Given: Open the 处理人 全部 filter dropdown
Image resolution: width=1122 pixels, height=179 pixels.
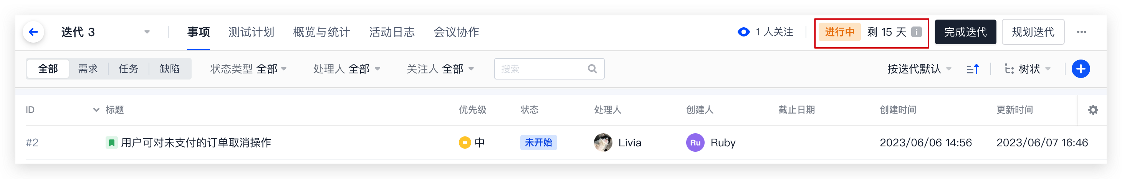Looking at the screenshot, I should tap(347, 69).
